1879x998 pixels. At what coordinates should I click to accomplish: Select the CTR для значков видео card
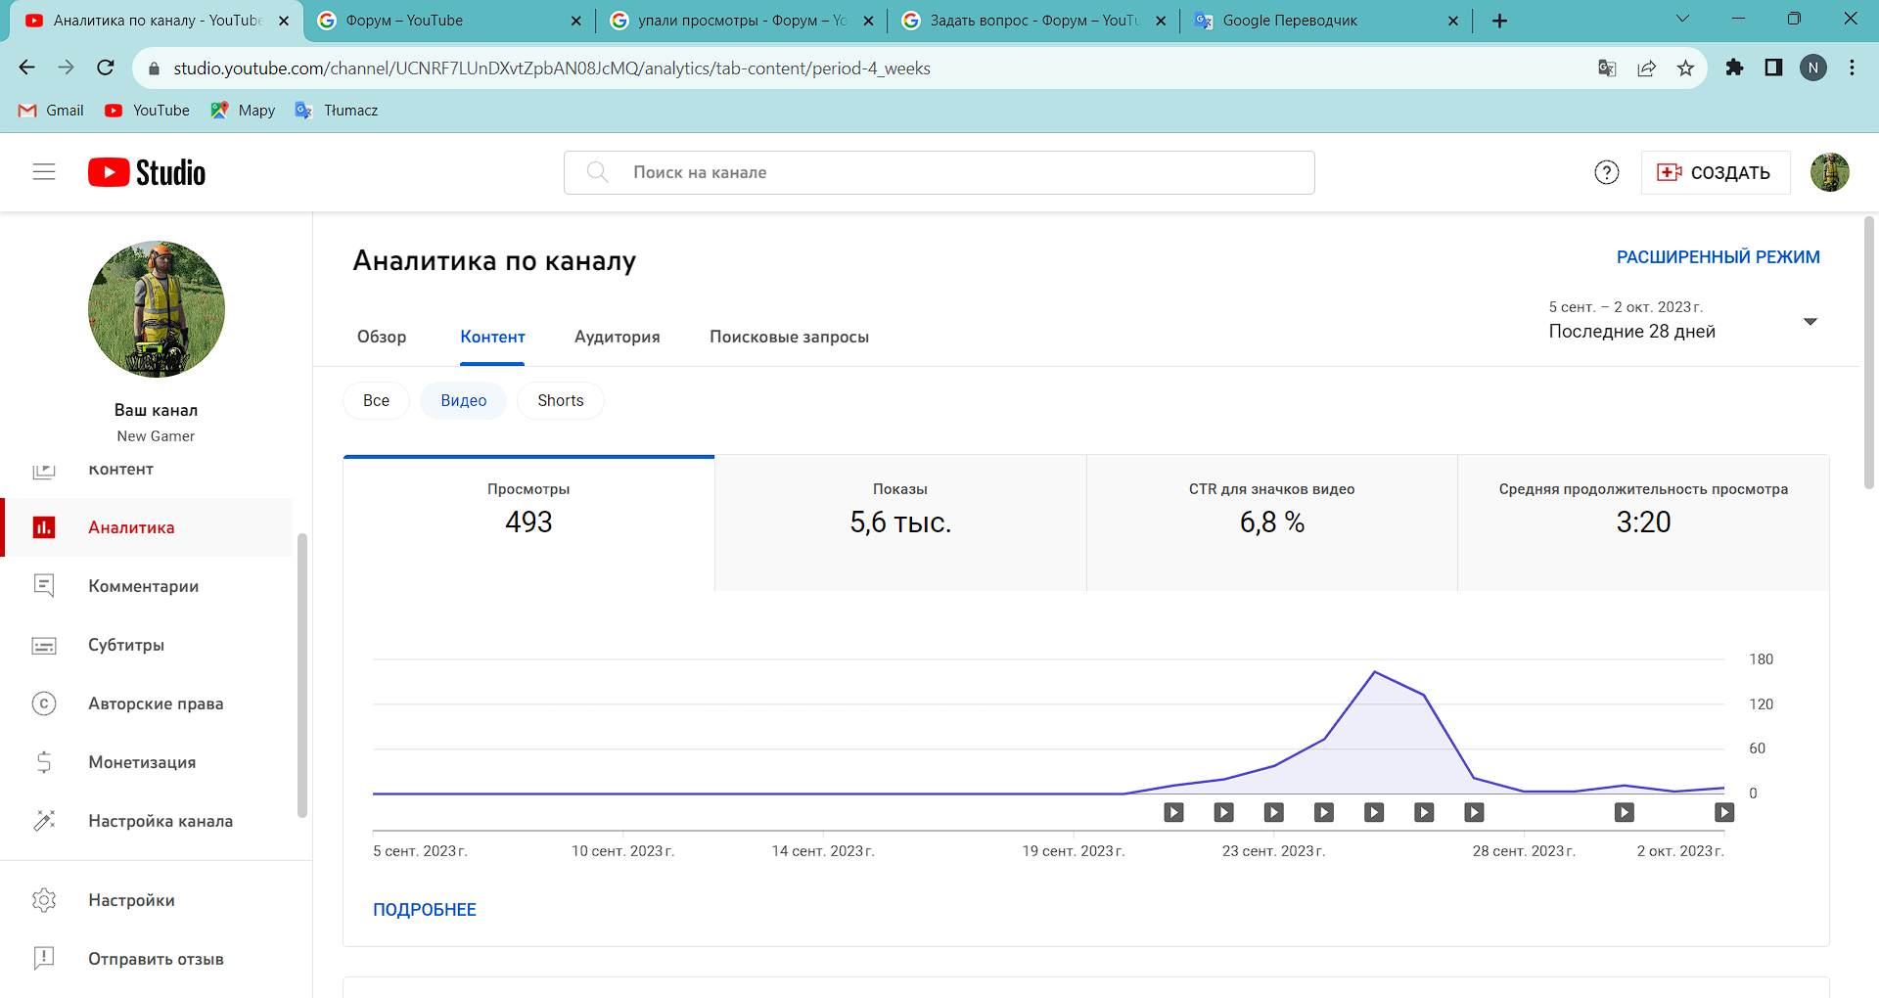(1272, 522)
